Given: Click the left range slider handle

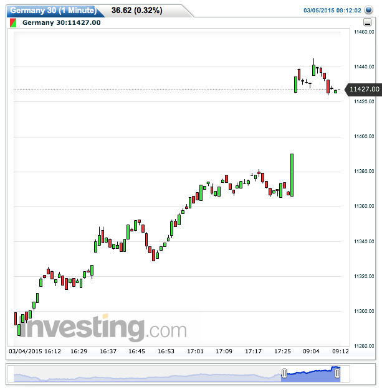Looking at the screenshot, I should pos(284,373).
